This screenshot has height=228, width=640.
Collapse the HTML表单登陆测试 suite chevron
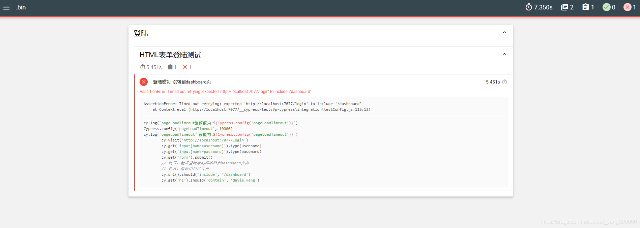tap(504, 54)
